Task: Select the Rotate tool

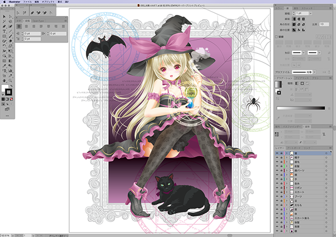Action: tap(4, 46)
